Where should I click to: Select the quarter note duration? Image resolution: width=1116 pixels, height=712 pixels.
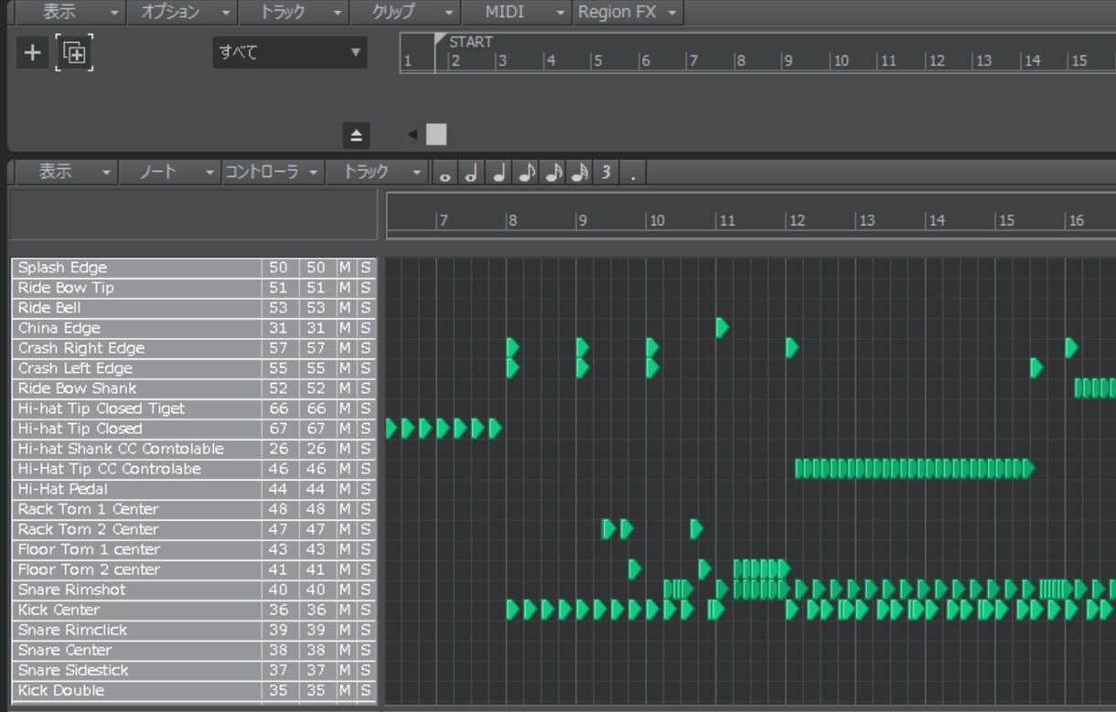(498, 172)
